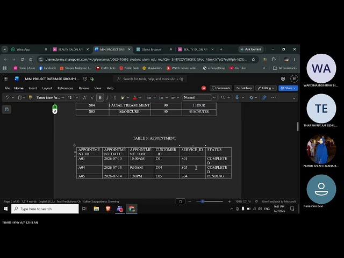Apply the text highlight color
344x258 pixels.
coord(123,97)
